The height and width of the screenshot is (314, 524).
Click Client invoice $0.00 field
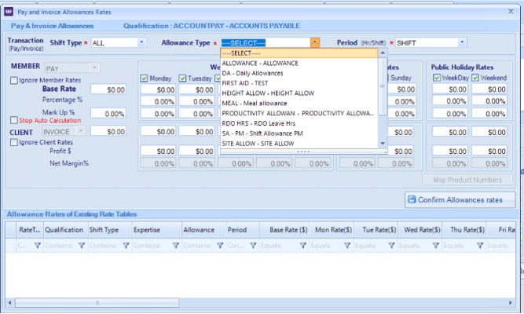(108, 131)
